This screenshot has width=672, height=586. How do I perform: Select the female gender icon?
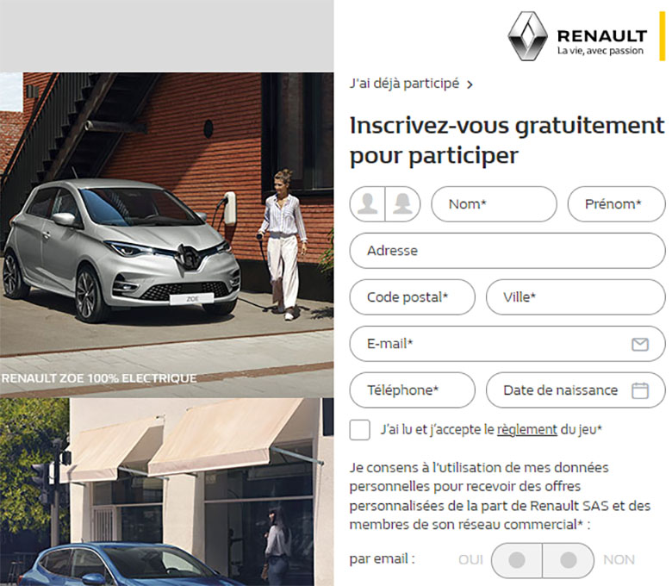click(402, 204)
